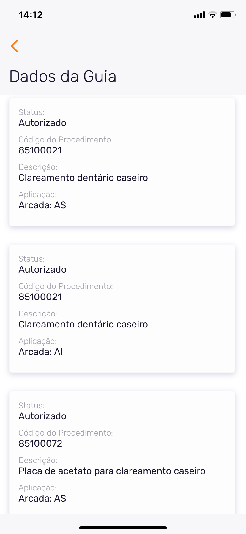The image size is (246, 534).
Task: Tap the 14:12 clock in status bar
Action: click(x=31, y=15)
